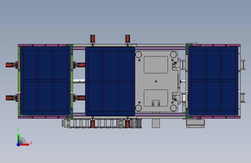The image size is (251, 163).
Task: Select the silver shaft between left and middle trays
Action: coord(79,81)
